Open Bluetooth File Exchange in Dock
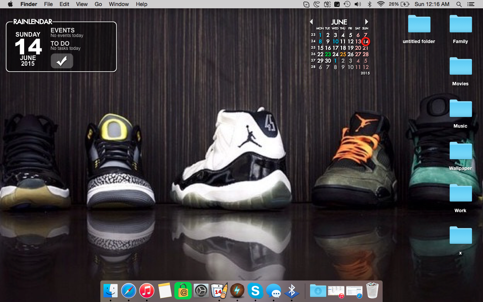 [x=292, y=291]
